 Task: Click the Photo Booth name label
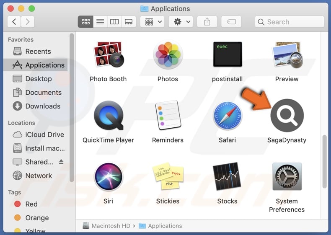coord(108,79)
